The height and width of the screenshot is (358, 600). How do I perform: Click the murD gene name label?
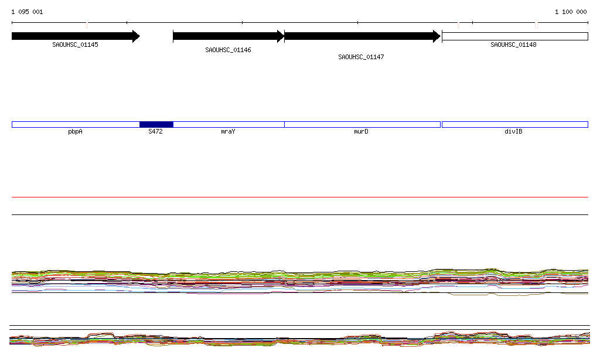click(x=361, y=132)
